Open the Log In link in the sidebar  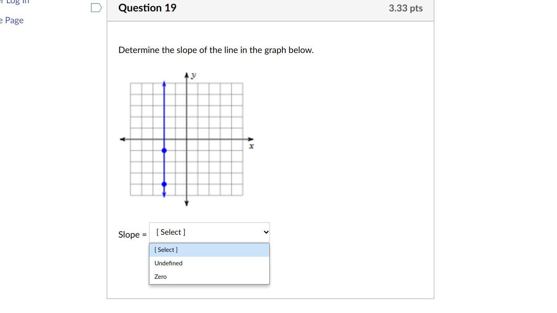[x=16, y=2]
